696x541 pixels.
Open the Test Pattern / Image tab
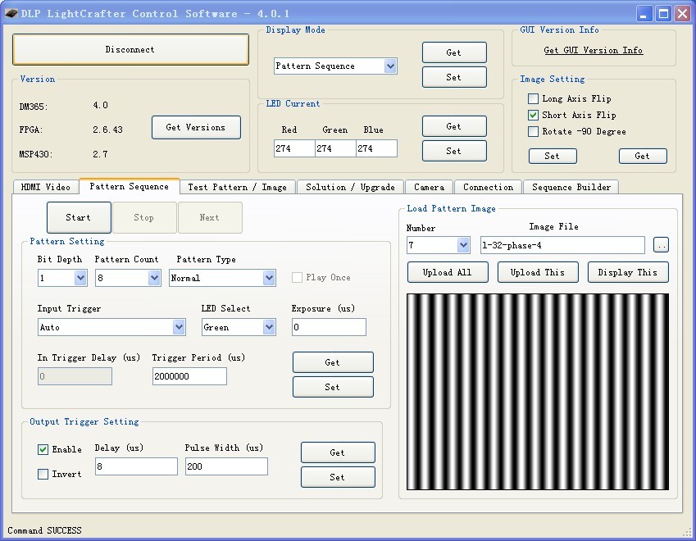point(238,187)
